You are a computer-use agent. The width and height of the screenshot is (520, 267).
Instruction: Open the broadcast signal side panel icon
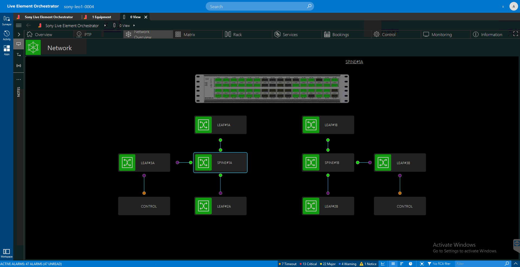pos(19,66)
